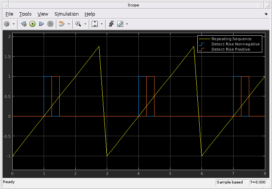Click the Highlight Simulink Block icon

click(x=62, y=24)
